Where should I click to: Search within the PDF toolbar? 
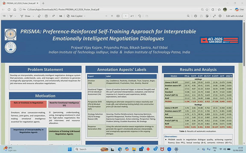(x=188, y=16)
